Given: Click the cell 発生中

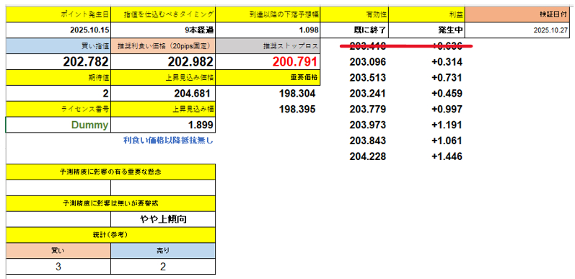Looking at the screenshot, I should point(427,30).
